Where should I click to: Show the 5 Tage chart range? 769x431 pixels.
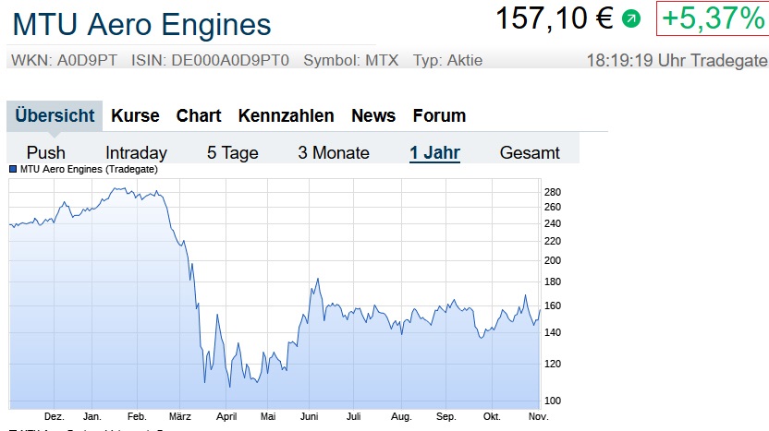[x=233, y=153]
